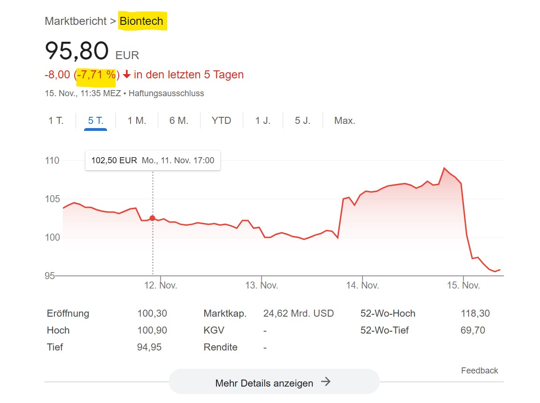Click the 52-Wo-Hoch label
The image size is (540, 403).
[x=388, y=313]
